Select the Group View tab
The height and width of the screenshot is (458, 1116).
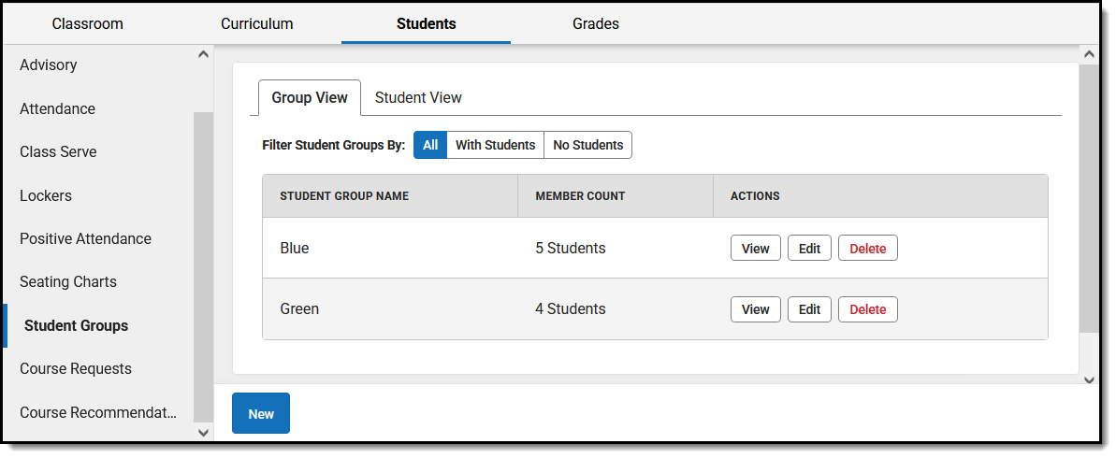coord(310,97)
